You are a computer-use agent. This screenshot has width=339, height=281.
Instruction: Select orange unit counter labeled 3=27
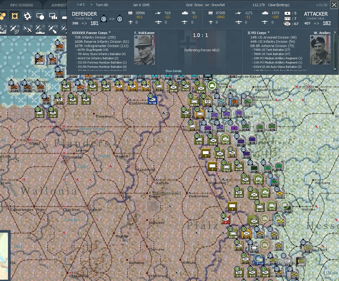point(60,46)
